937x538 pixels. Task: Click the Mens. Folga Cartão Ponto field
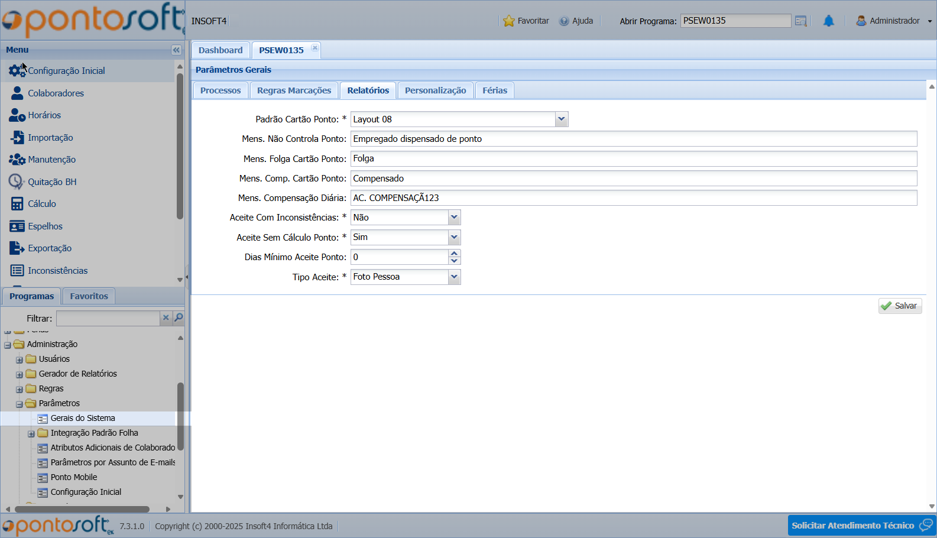[633, 158]
